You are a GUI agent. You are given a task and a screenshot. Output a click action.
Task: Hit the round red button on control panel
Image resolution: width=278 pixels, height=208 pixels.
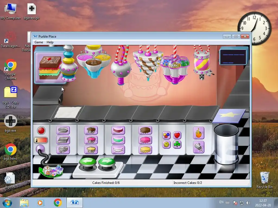point(41,131)
